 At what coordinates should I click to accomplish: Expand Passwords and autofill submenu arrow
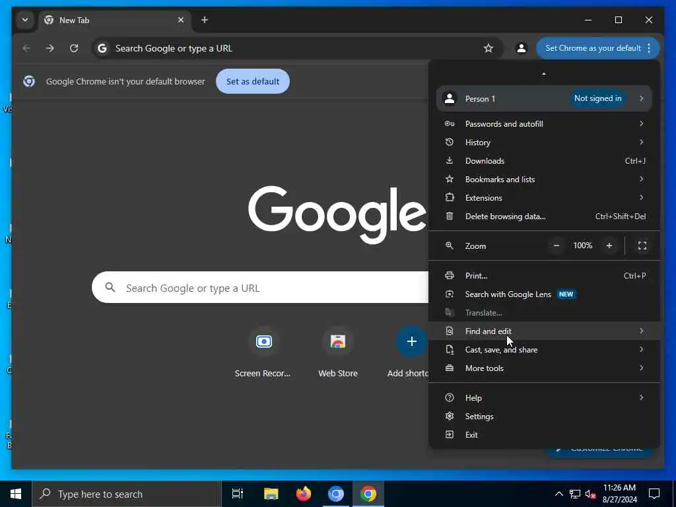pos(642,123)
